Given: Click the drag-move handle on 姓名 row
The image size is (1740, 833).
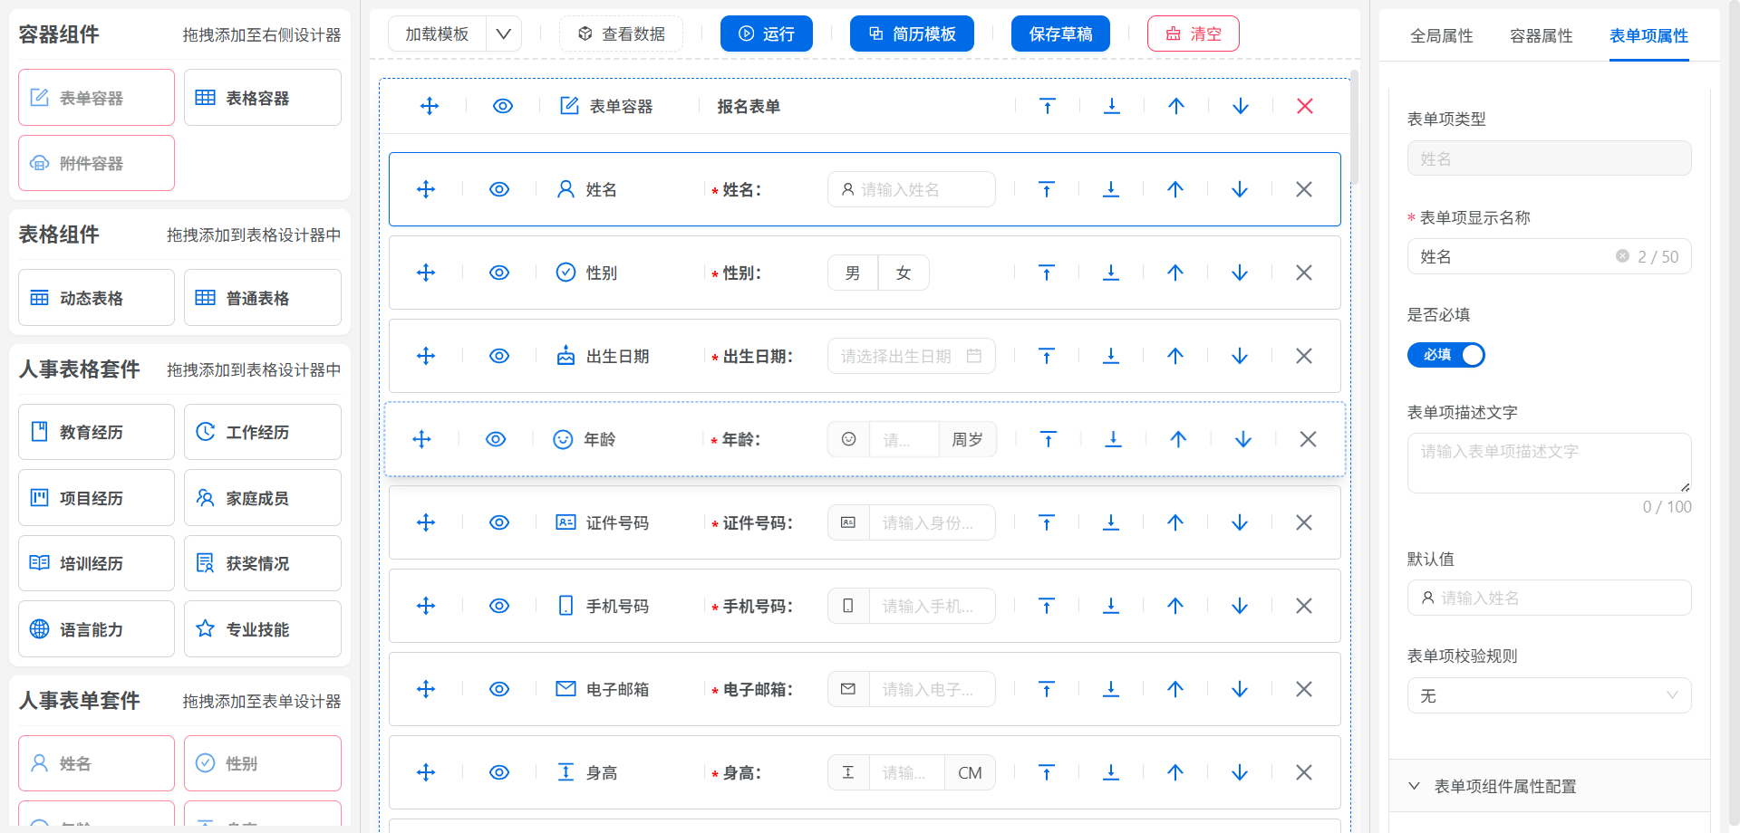Looking at the screenshot, I should 426,189.
